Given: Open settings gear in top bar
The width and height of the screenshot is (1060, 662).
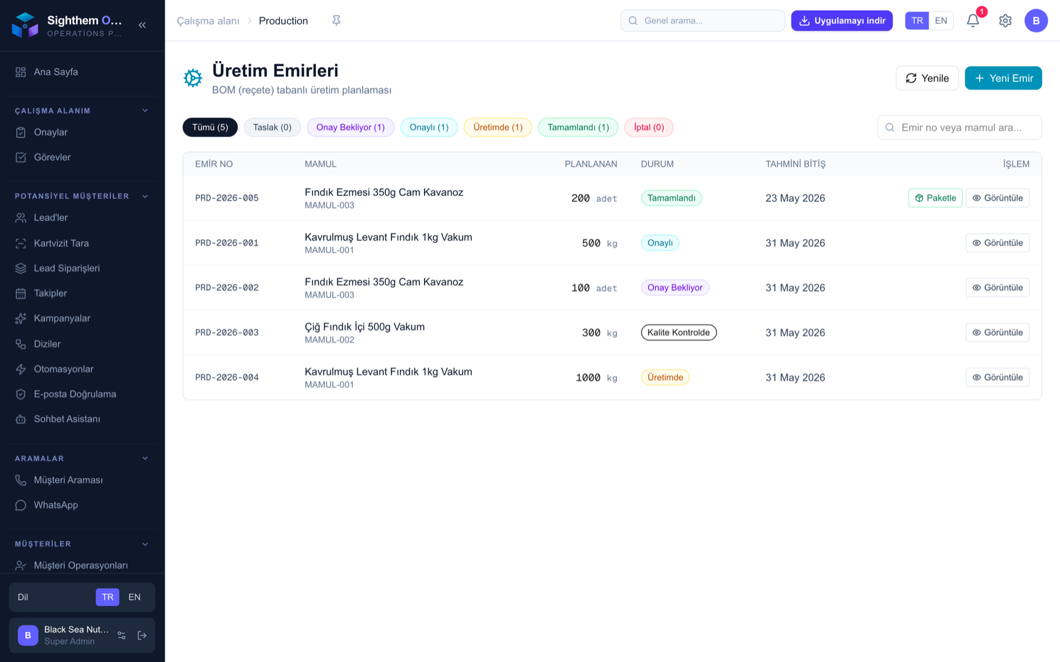Looking at the screenshot, I should coord(1005,21).
